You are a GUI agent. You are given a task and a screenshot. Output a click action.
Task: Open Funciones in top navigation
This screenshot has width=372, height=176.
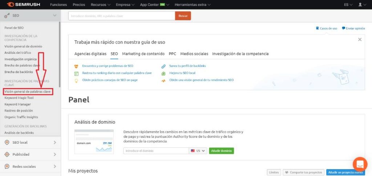(58, 4)
